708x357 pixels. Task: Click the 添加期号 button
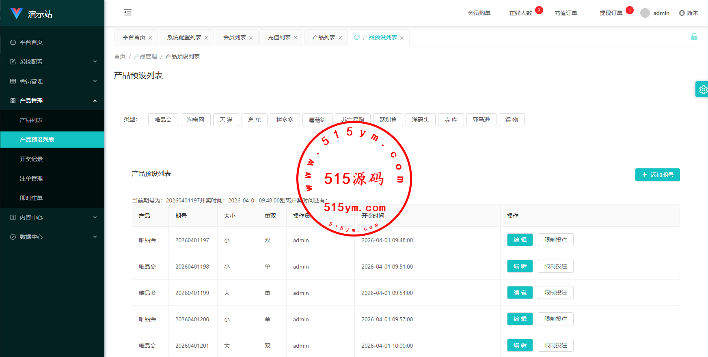[657, 175]
